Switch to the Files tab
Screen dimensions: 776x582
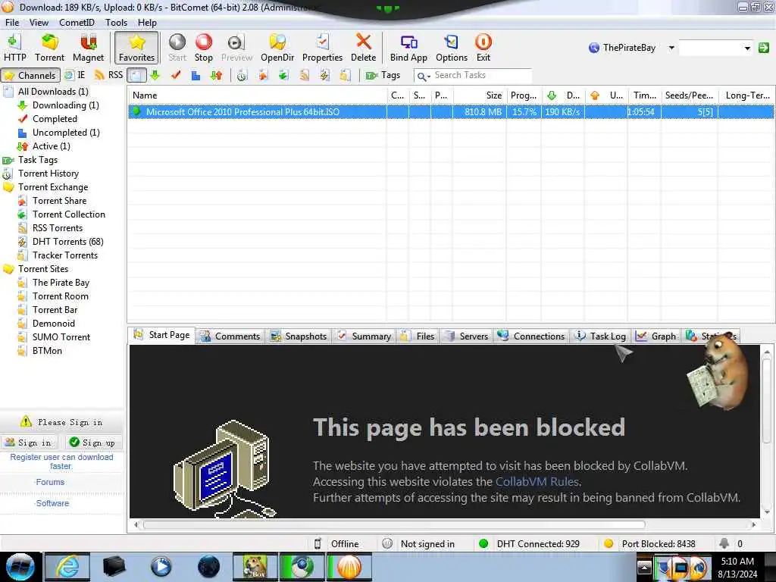[418, 336]
